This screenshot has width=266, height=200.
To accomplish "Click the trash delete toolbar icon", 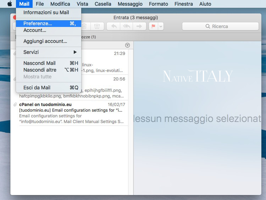I will pyautogui.click(x=84, y=26).
